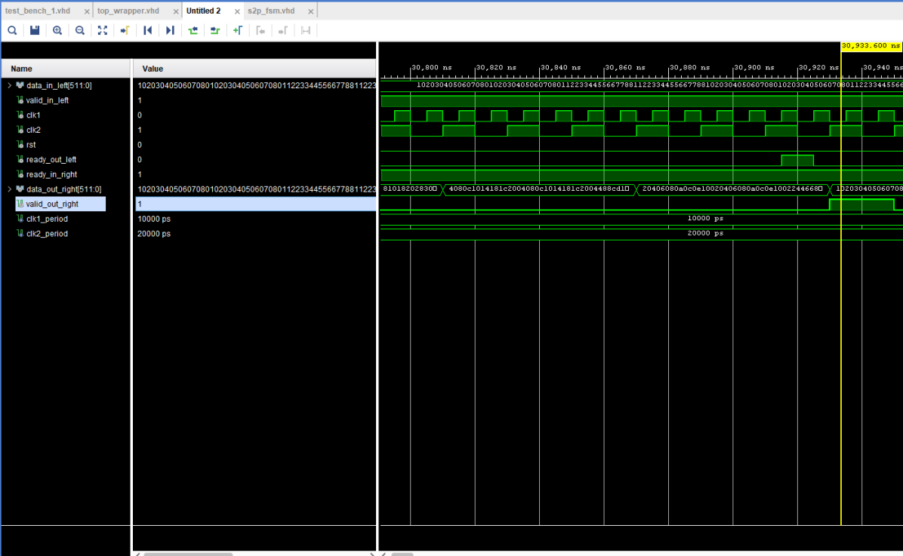Click the grayed-out previous marker icon
This screenshot has width=903, height=556.
260,30
